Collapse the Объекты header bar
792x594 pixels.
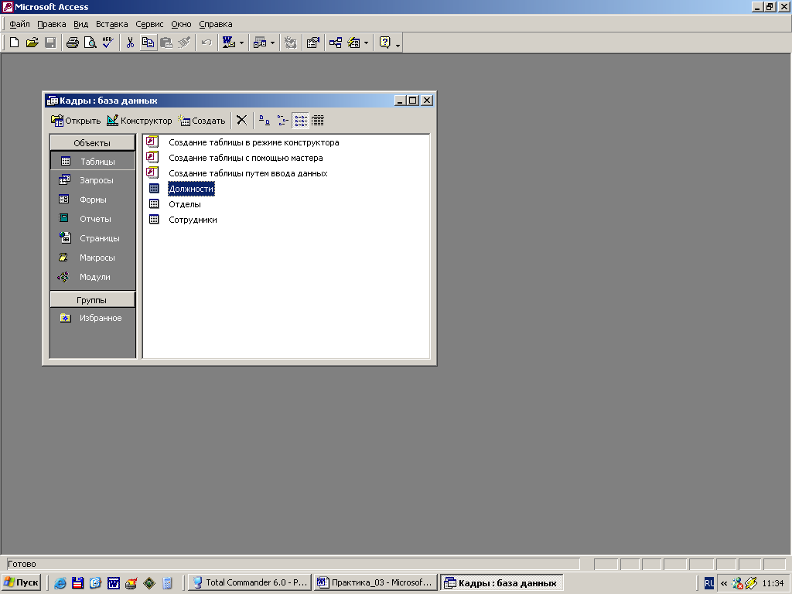tap(93, 143)
